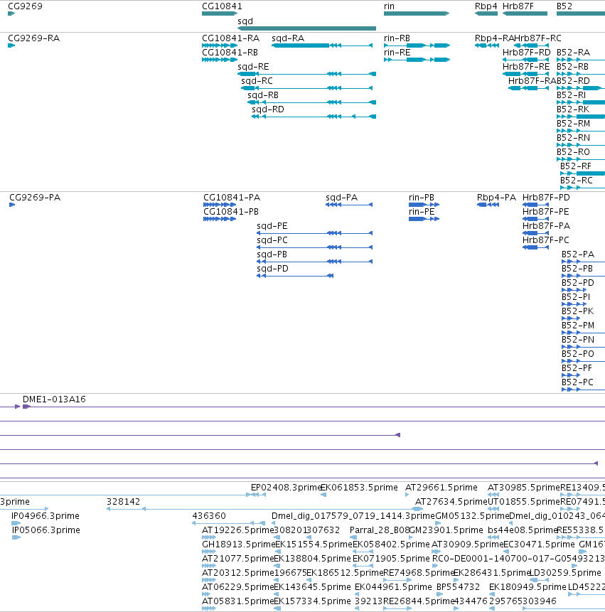The image size is (605, 612).
Task: Click the sqd-RC transcript label
Action: [257, 81]
